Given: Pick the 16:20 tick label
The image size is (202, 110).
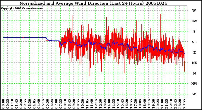Looking at the screenshot, I should pyautogui.click(x=127, y=104).
